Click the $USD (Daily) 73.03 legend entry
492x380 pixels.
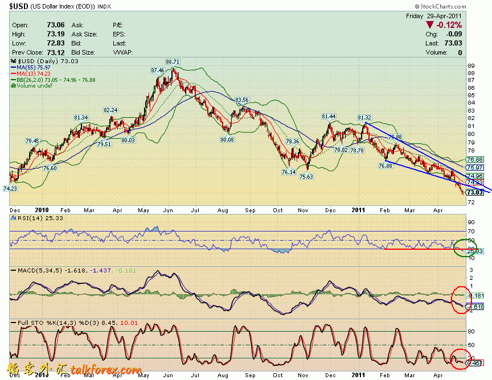tap(48, 61)
